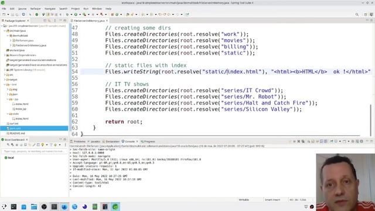Screen dimensions: 375x211
Task: Click the Boot Dashboard tag filter input
Action: click(34, 151)
